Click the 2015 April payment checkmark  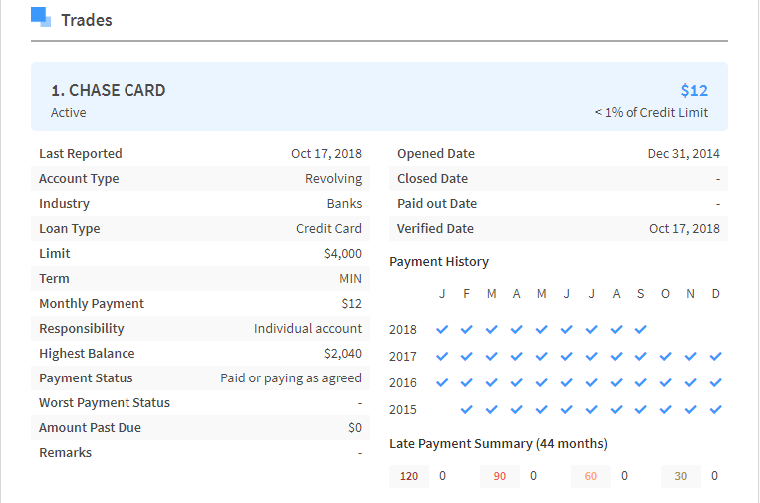(x=517, y=410)
